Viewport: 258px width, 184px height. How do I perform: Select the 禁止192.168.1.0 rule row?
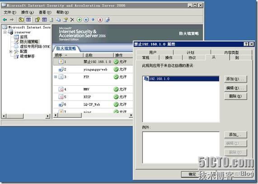93,62
